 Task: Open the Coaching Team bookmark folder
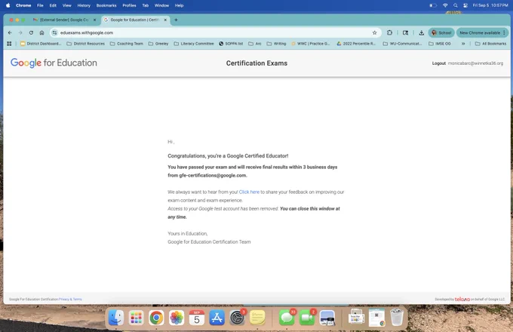coord(127,44)
